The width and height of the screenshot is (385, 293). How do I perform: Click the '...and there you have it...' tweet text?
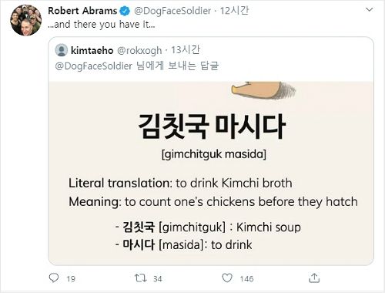102,25
